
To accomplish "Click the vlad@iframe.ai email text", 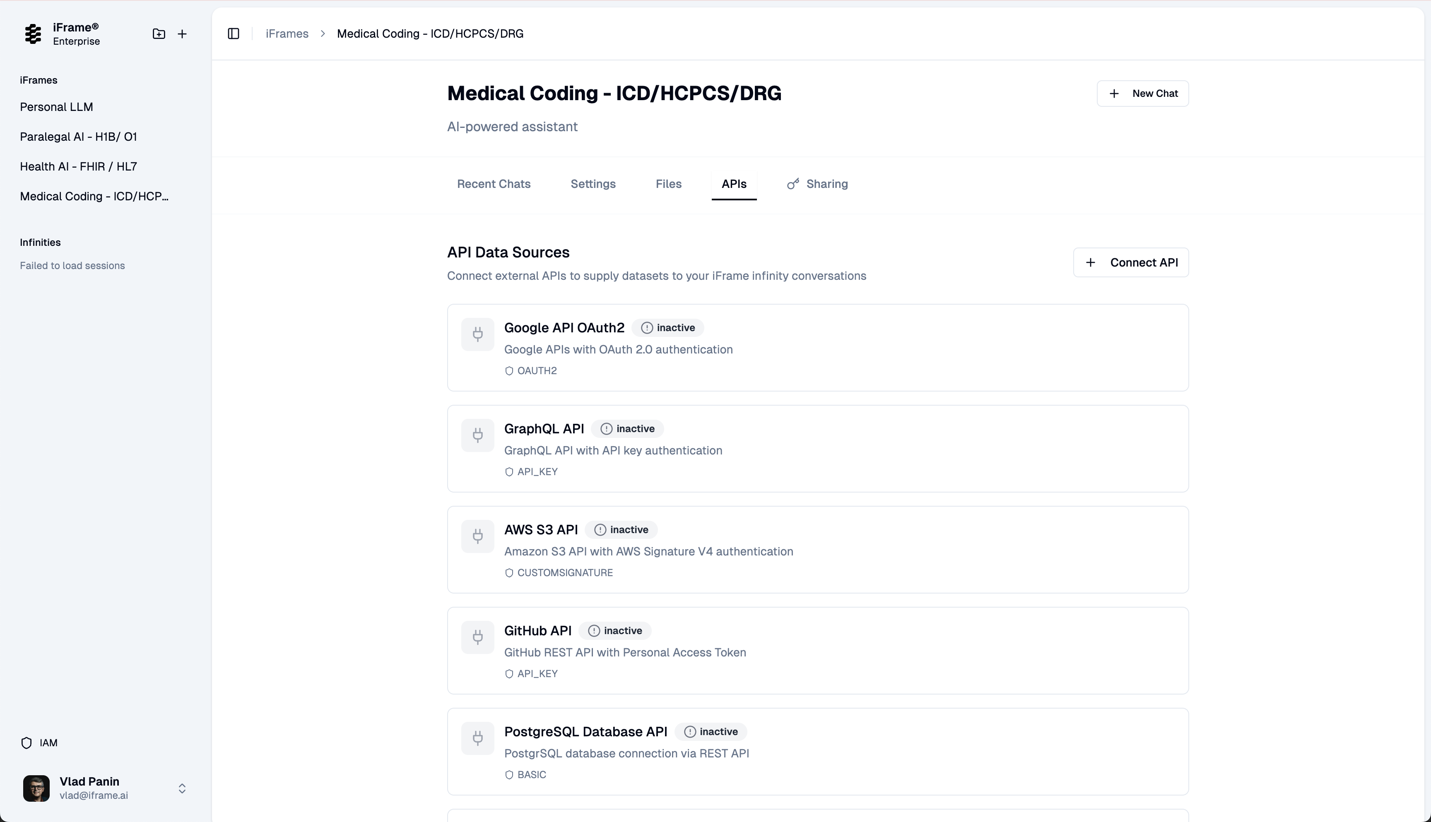I will [x=94, y=796].
